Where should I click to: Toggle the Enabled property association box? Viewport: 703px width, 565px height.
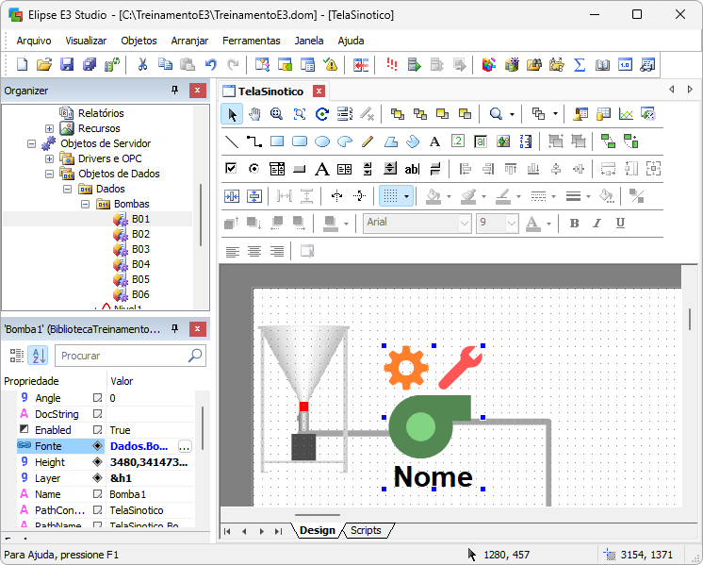coord(96,430)
